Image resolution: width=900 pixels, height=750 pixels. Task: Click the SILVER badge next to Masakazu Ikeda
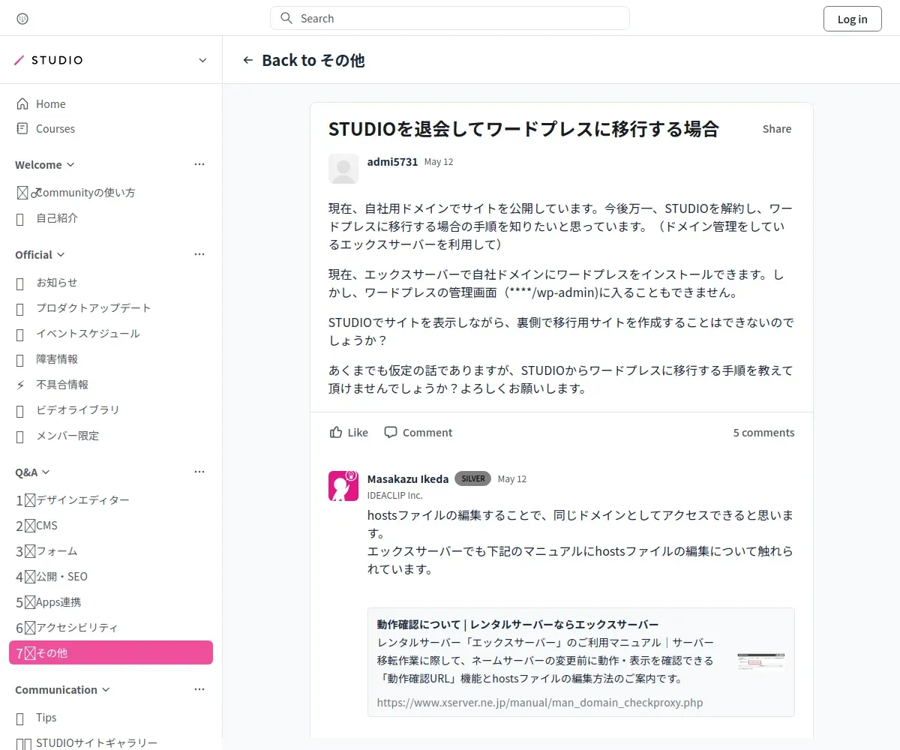pyautogui.click(x=472, y=478)
